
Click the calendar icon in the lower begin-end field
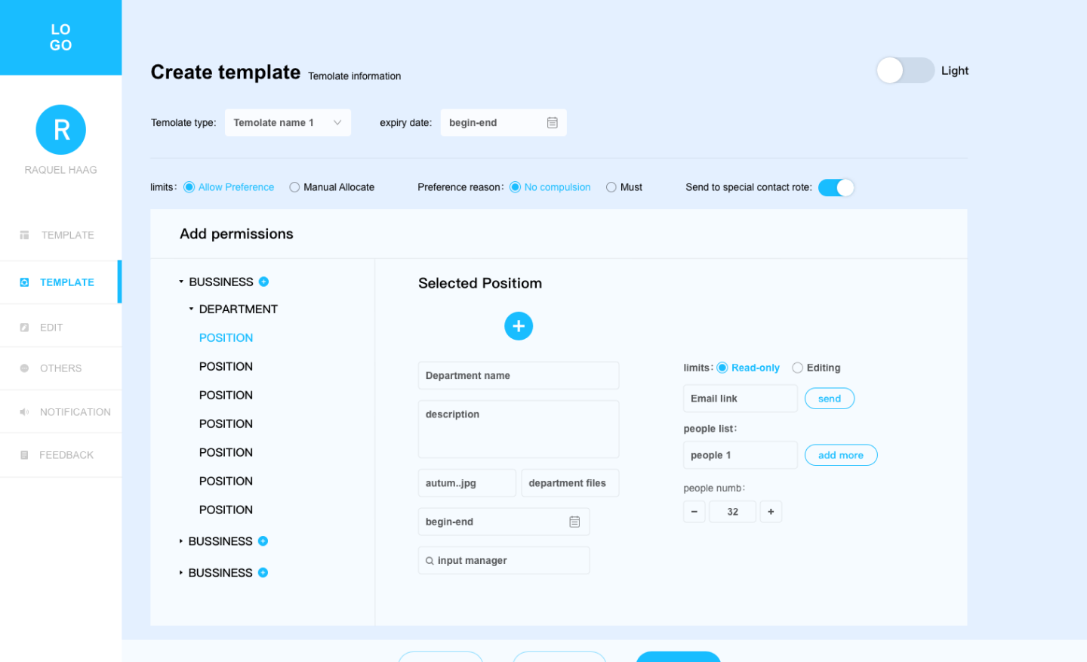pos(574,522)
